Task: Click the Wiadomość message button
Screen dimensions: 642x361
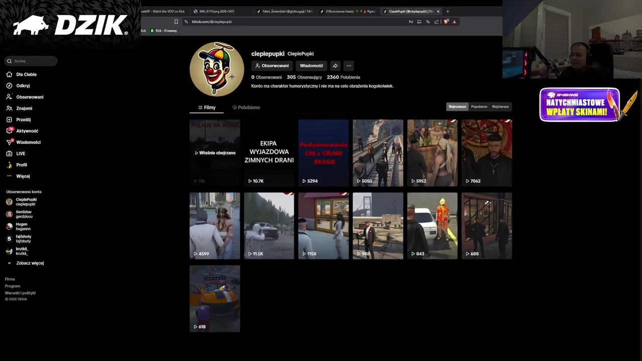Action: coord(311,66)
